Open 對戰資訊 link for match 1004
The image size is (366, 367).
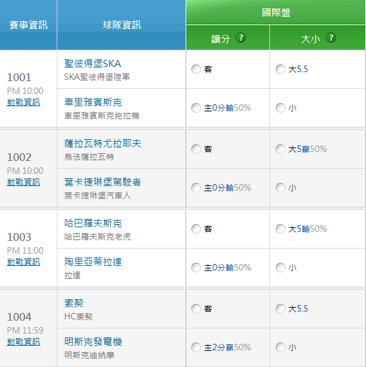pos(24,342)
